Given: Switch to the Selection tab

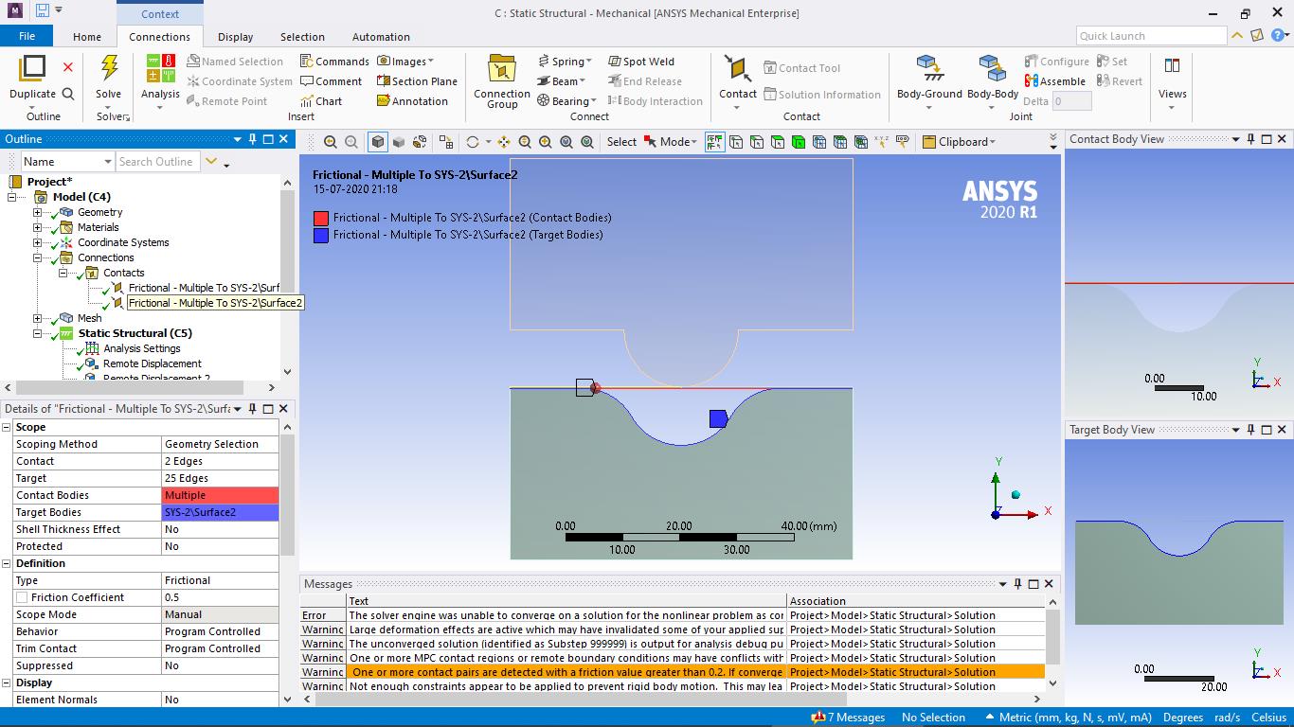Looking at the screenshot, I should tap(302, 37).
